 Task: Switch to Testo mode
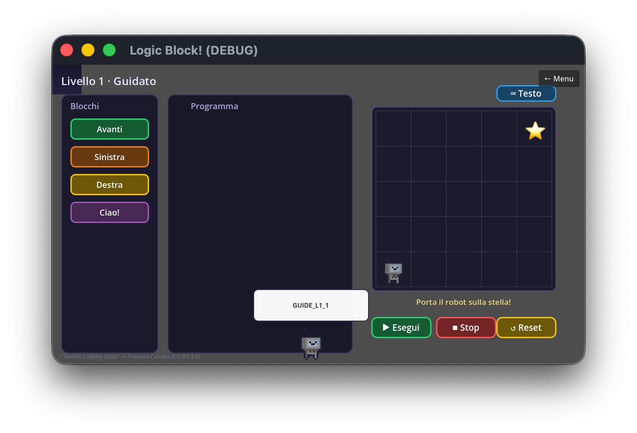[x=526, y=93]
